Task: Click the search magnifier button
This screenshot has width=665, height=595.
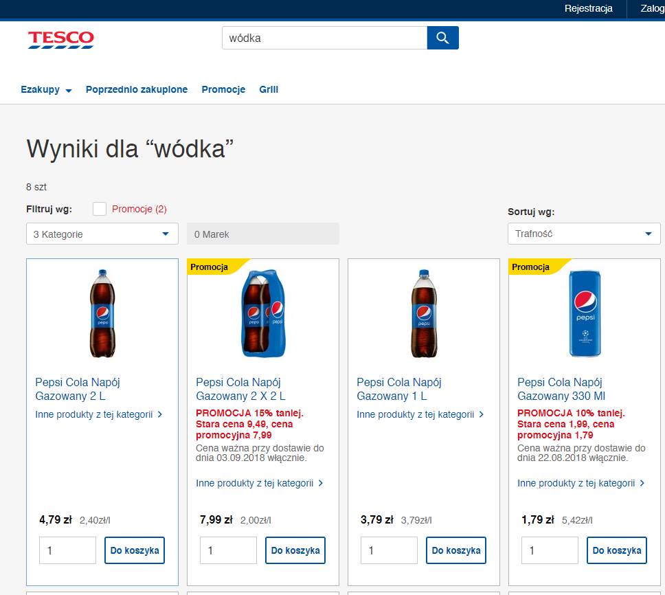Action: click(x=442, y=38)
